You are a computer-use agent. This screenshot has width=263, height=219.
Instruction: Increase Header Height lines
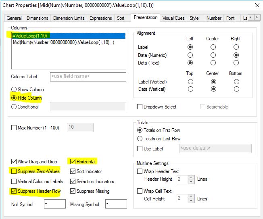[x=191, y=177]
